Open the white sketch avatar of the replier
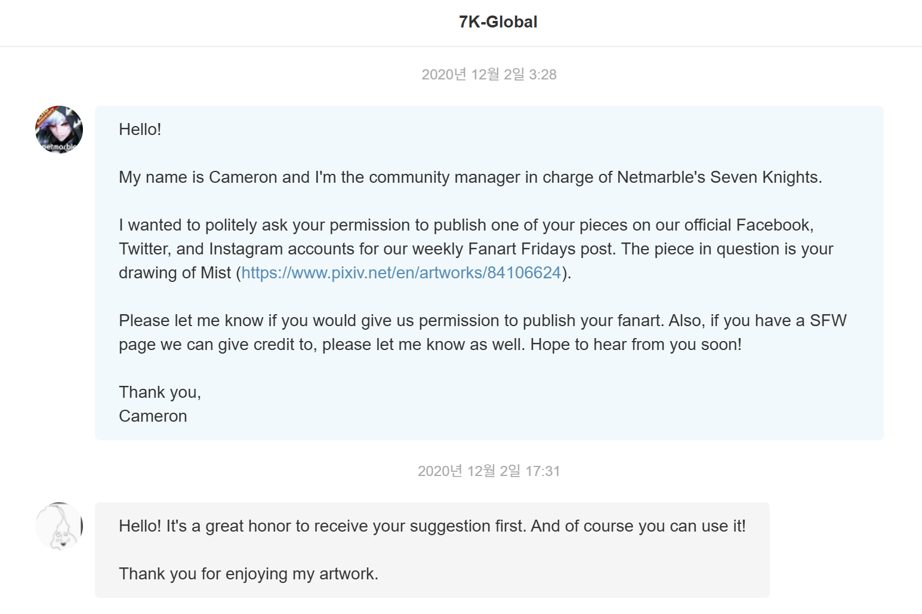This screenshot has width=922, height=614. [59, 526]
